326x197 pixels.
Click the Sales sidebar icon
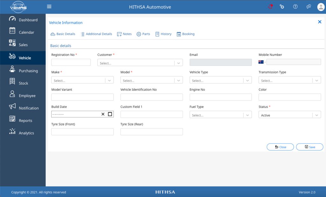12,43
